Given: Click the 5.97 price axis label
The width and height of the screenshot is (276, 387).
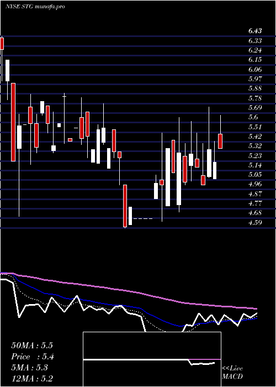Looking at the screenshot, I should [x=255, y=79].
